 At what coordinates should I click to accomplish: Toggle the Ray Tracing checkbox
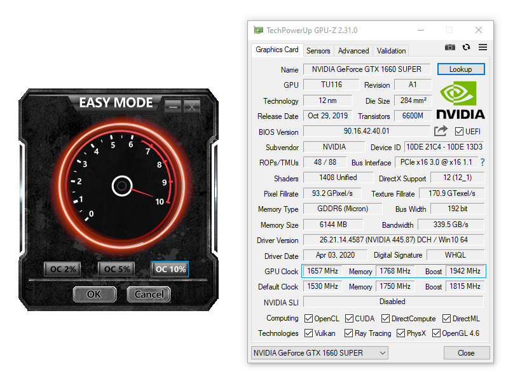coord(348,333)
